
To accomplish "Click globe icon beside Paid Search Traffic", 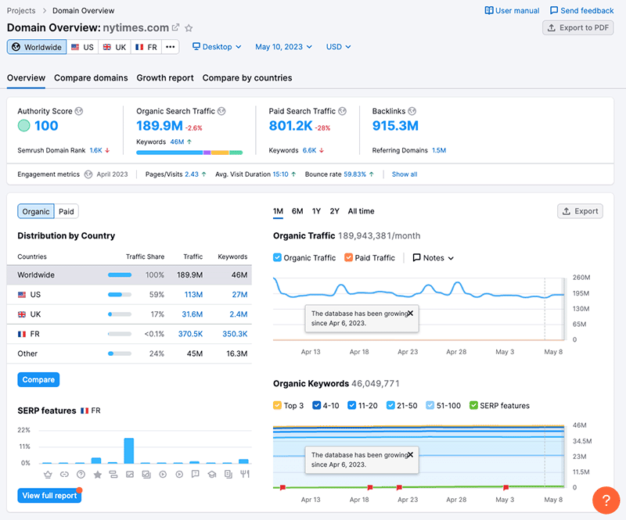I will click(342, 111).
